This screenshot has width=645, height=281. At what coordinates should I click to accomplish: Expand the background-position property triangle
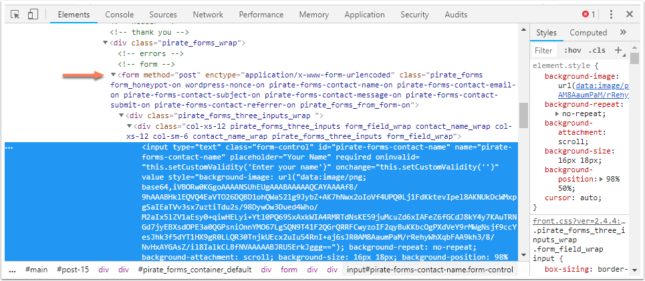point(599,179)
